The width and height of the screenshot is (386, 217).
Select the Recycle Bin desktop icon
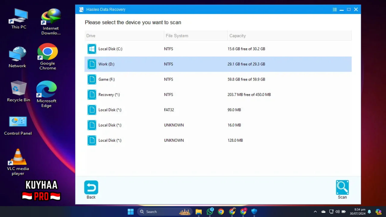coord(18,91)
